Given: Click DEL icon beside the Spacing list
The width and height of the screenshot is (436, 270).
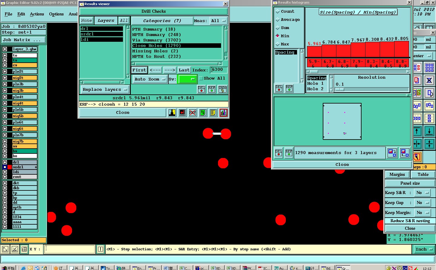Looking at the screenshot, I should 279,88.
